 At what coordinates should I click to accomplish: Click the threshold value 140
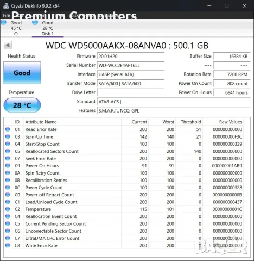[x=198, y=151]
